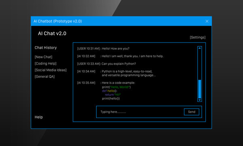Close the AI Chatbot prototype window
The height and width of the screenshot is (146, 243).
pos(207,21)
